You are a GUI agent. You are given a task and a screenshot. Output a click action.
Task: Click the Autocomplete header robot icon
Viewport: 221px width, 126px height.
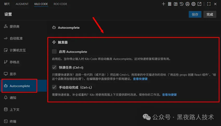(x=54, y=27)
